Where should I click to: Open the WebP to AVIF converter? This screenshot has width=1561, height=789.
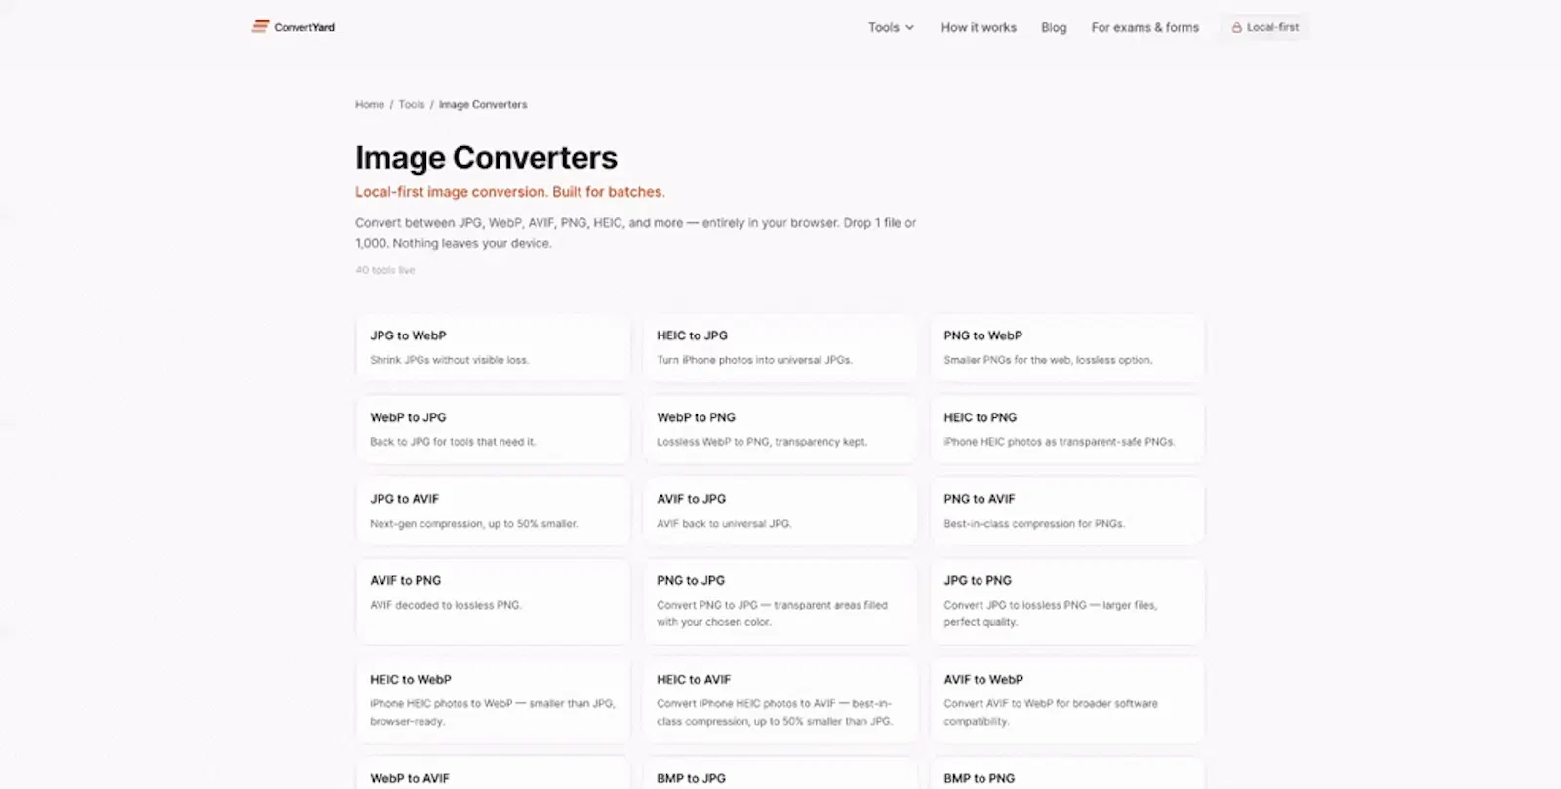pyautogui.click(x=493, y=774)
